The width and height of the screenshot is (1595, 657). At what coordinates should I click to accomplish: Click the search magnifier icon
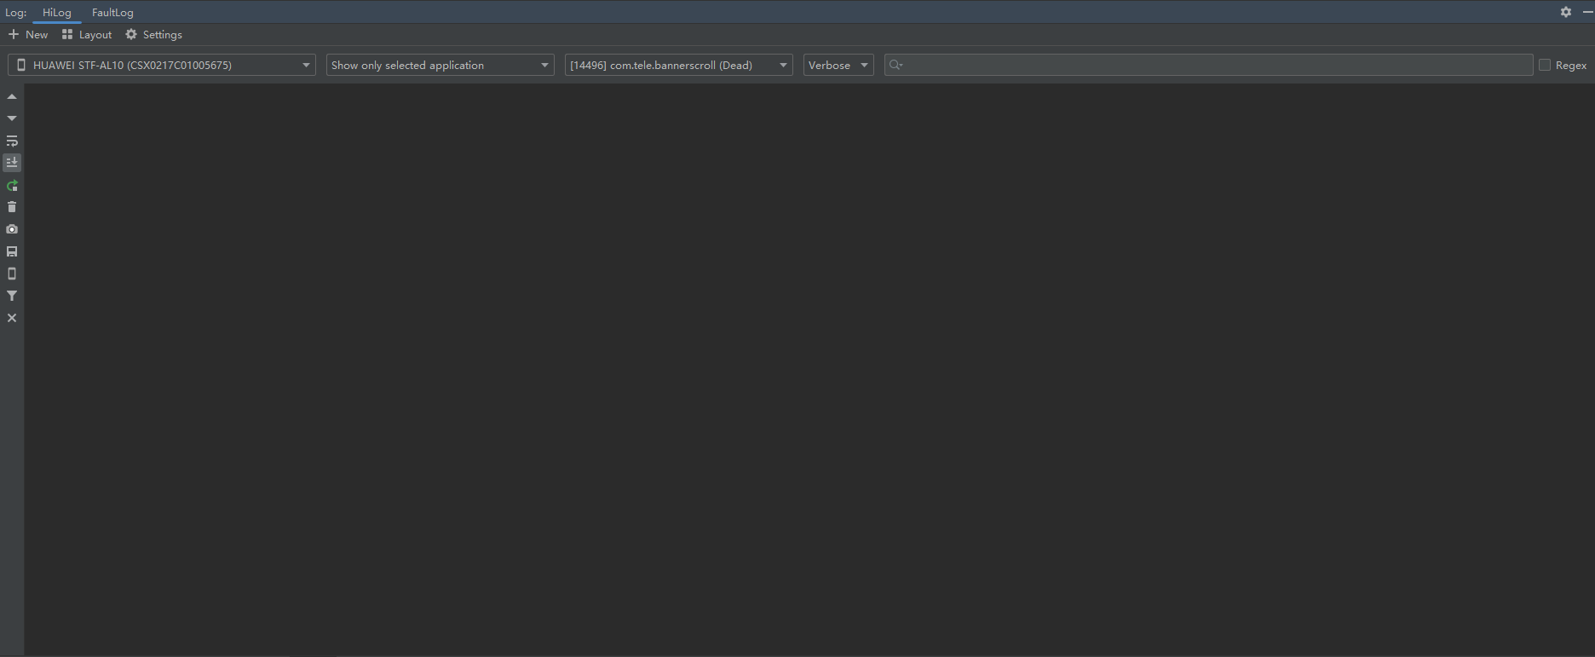pos(895,65)
